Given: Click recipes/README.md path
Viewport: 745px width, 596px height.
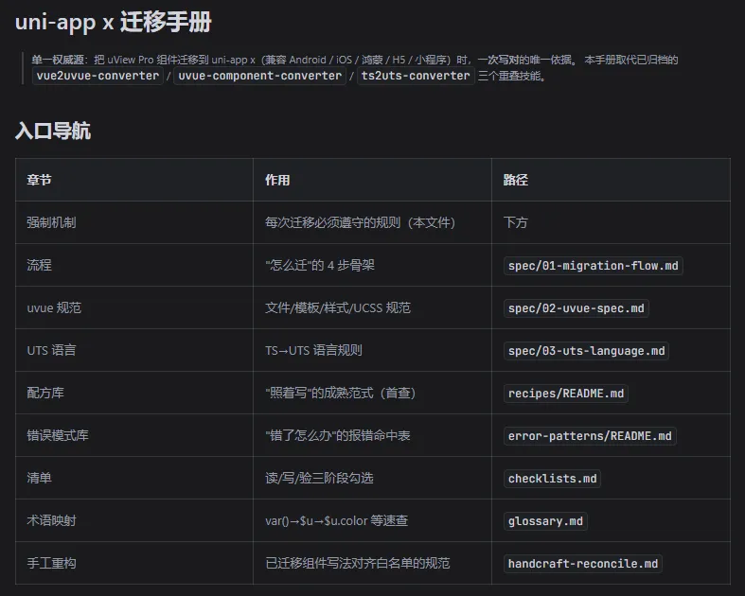Looking at the screenshot, I should [x=566, y=394].
